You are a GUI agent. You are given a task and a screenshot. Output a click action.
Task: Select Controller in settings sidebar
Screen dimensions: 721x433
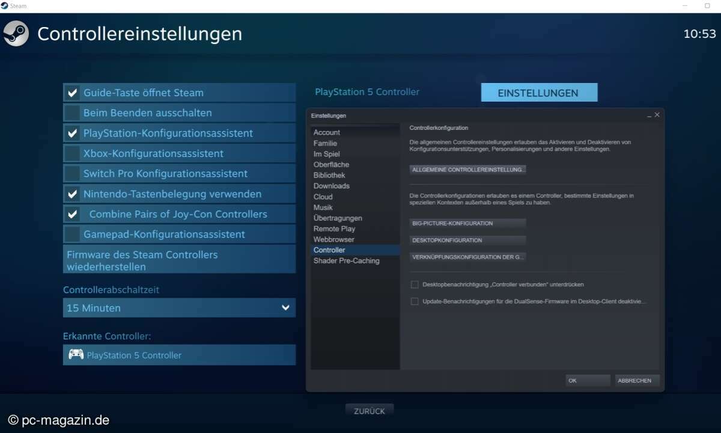[355, 250]
